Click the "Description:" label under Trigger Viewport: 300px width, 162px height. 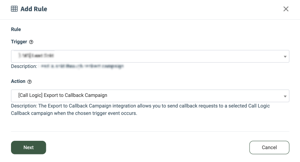click(x=24, y=66)
